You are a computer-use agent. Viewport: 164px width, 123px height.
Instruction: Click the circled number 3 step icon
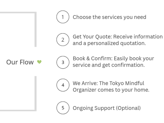point(63,62)
